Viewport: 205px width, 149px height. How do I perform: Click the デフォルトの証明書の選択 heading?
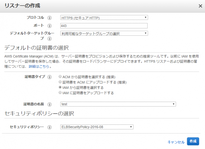[37, 48]
